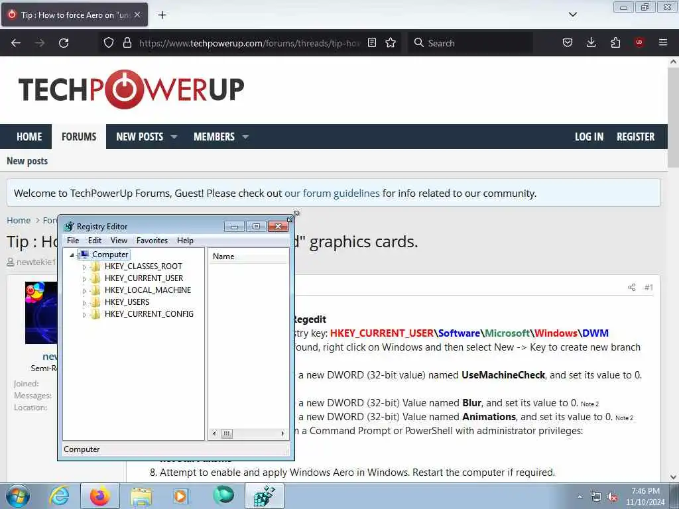Viewport: 679px width, 509px height.
Task: Open Registry Editor File menu
Action: (x=73, y=240)
